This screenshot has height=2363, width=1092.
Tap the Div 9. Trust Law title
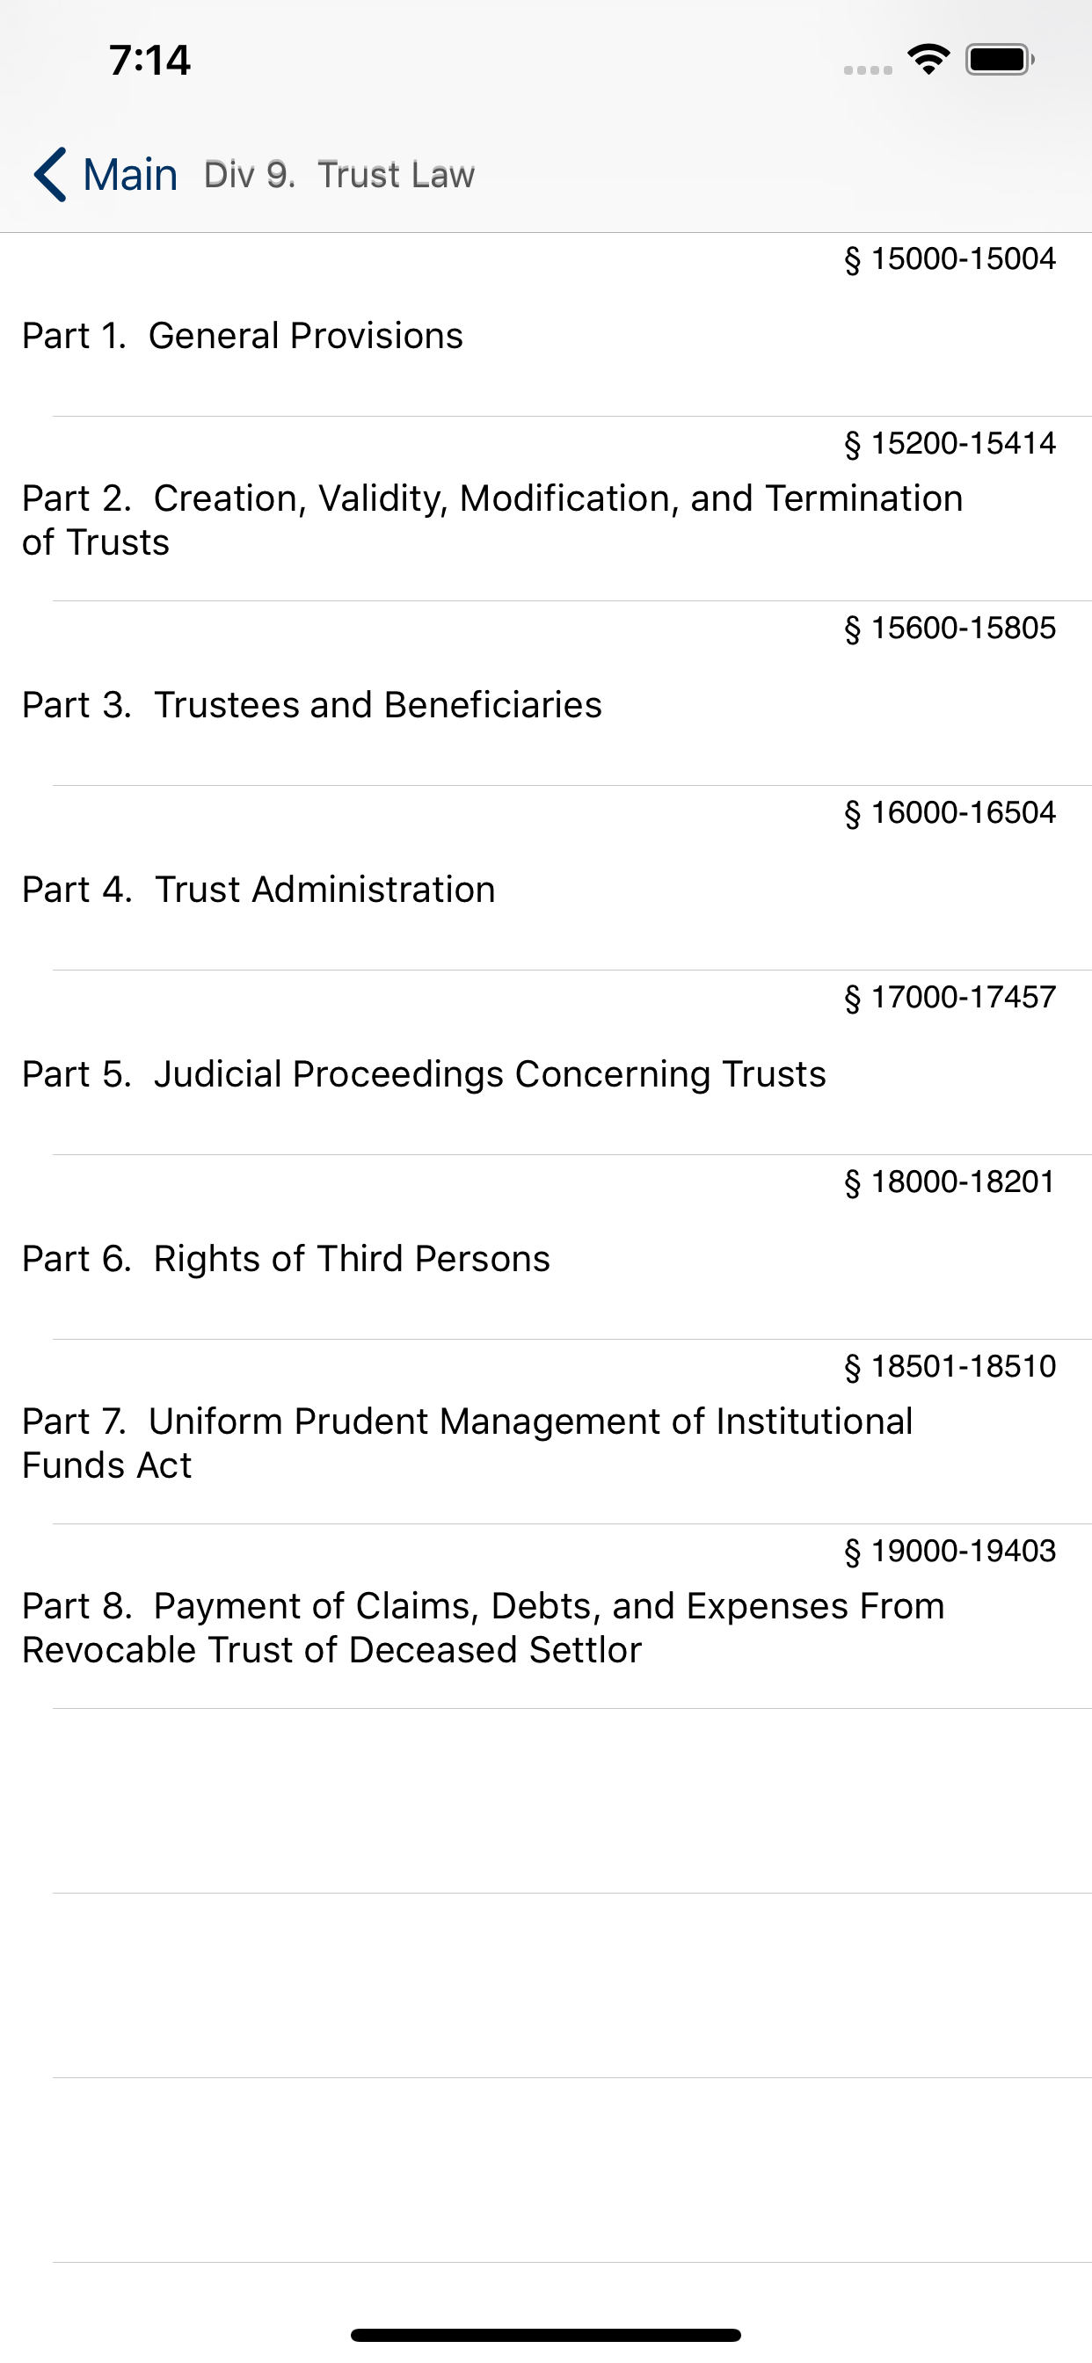point(339,174)
